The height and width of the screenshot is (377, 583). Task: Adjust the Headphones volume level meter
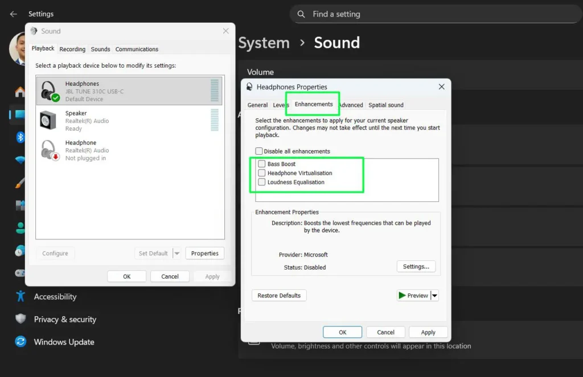215,90
